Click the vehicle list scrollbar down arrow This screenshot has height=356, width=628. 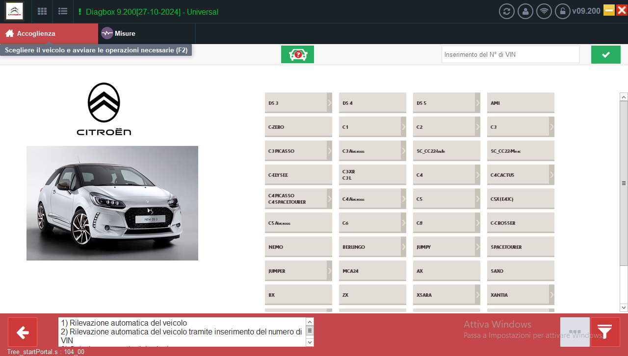(624, 308)
